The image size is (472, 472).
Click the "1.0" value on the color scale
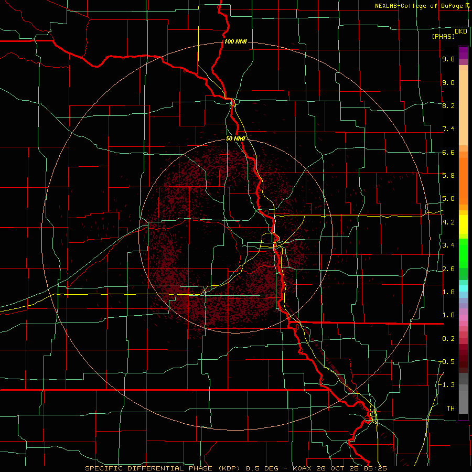448,315
